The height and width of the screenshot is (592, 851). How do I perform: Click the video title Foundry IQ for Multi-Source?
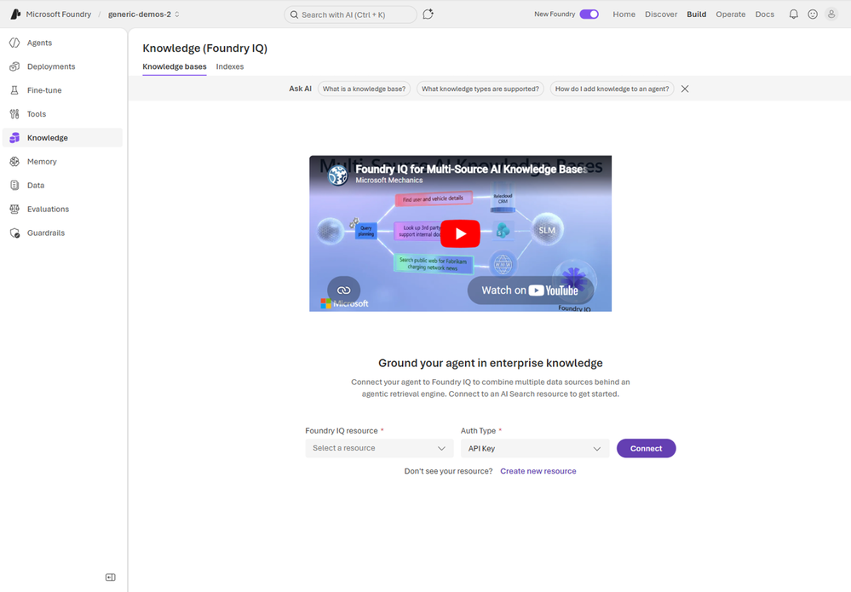pos(471,170)
